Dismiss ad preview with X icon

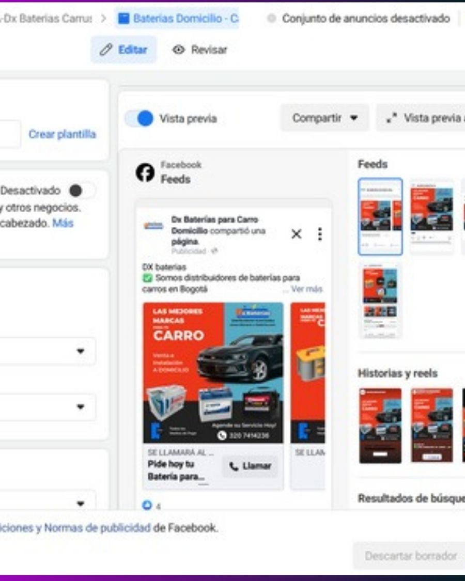click(296, 234)
